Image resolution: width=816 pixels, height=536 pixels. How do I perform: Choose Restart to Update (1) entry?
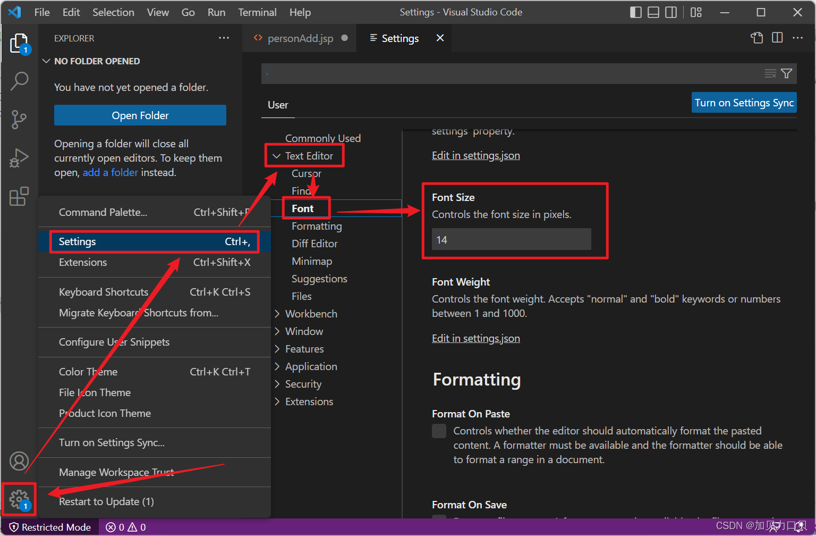tap(154, 501)
